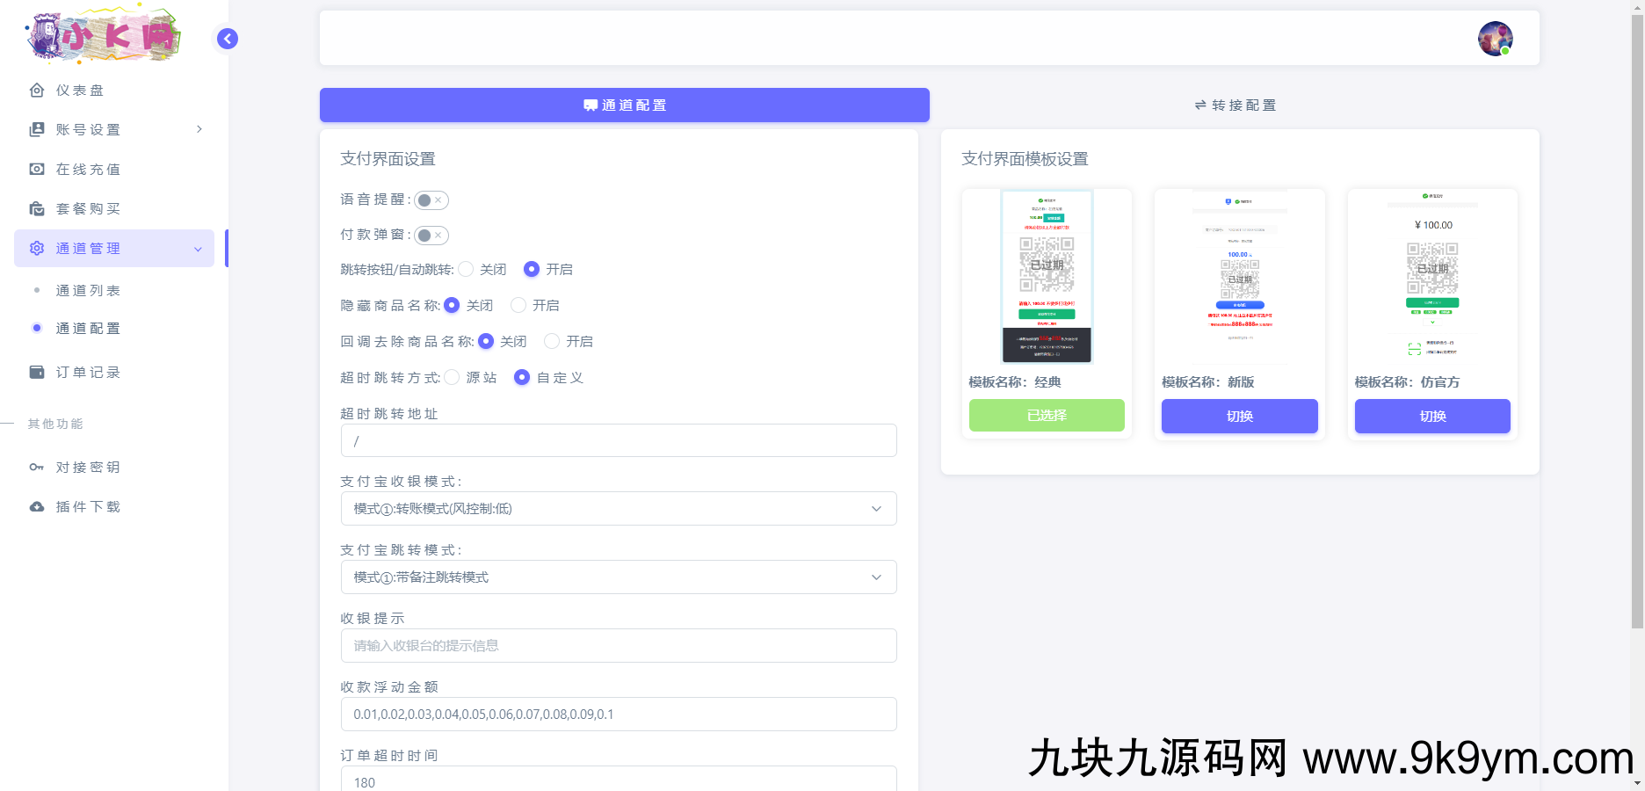Select 开启 for 隐藏商品名称

point(518,305)
